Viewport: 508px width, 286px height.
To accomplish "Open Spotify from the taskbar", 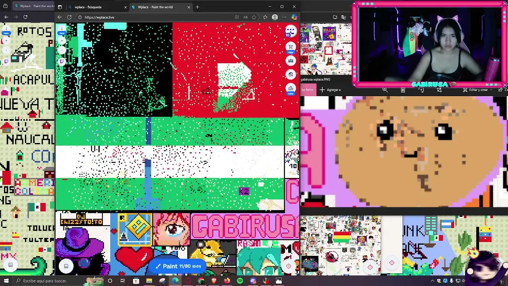I will point(240,281).
